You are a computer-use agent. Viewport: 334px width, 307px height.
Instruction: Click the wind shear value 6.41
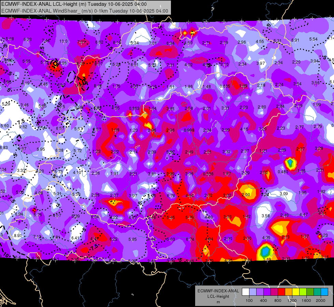click(75, 238)
